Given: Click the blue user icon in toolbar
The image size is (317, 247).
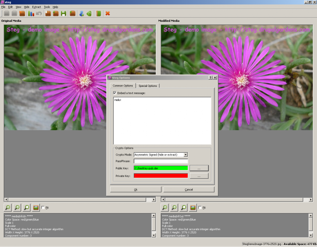Looking at the screenshot, I should (81, 14).
